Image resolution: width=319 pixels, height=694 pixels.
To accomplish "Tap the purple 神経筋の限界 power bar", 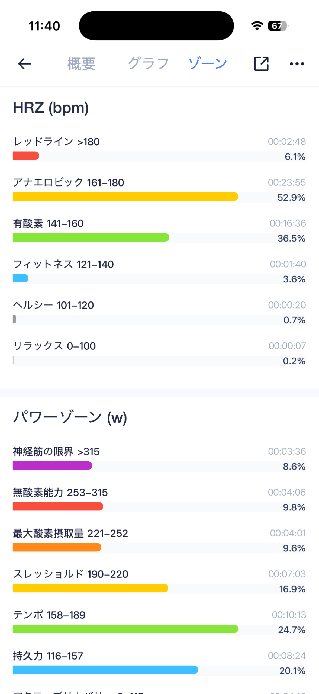I will point(52,466).
